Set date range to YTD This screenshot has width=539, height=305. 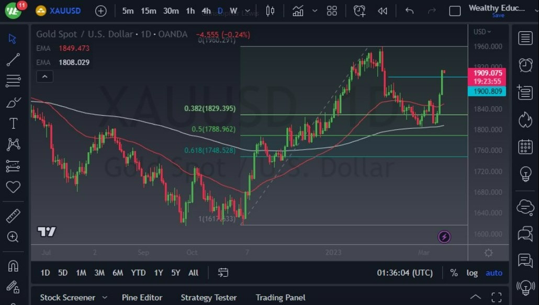click(x=138, y=273)
